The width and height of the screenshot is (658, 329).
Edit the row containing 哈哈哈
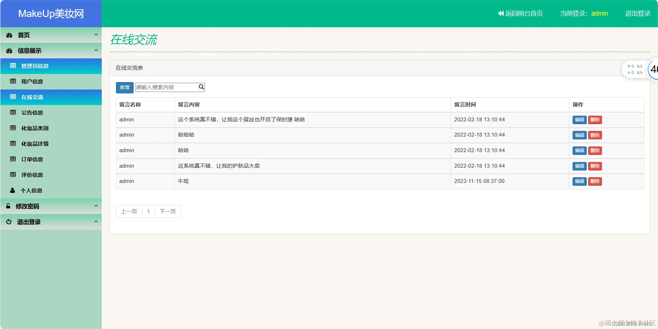579,135
